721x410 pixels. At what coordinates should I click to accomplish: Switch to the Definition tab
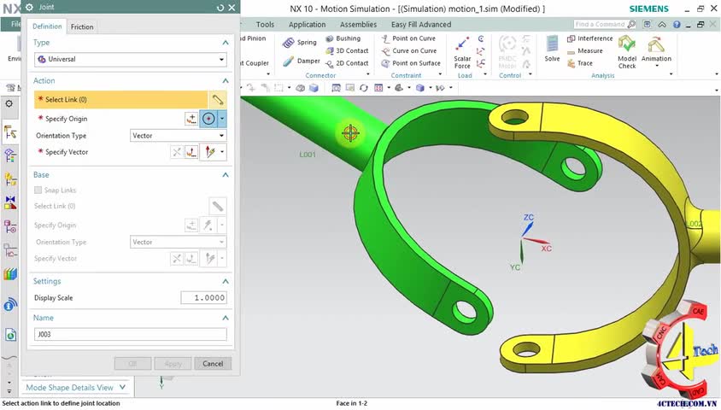(x=47, y=26)
